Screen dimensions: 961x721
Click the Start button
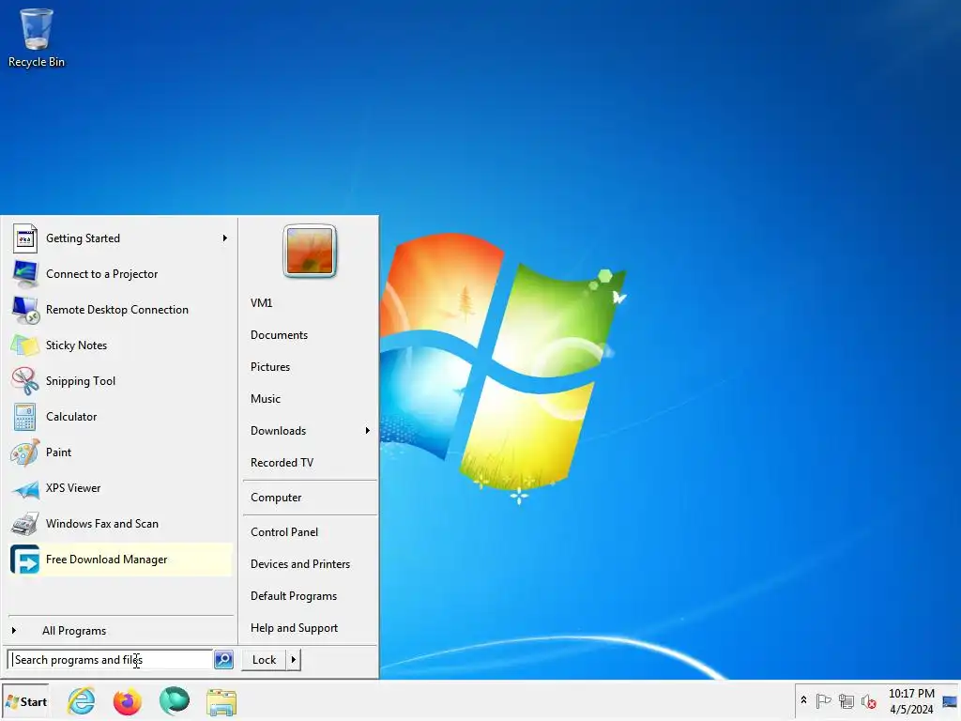pos(25,701)
